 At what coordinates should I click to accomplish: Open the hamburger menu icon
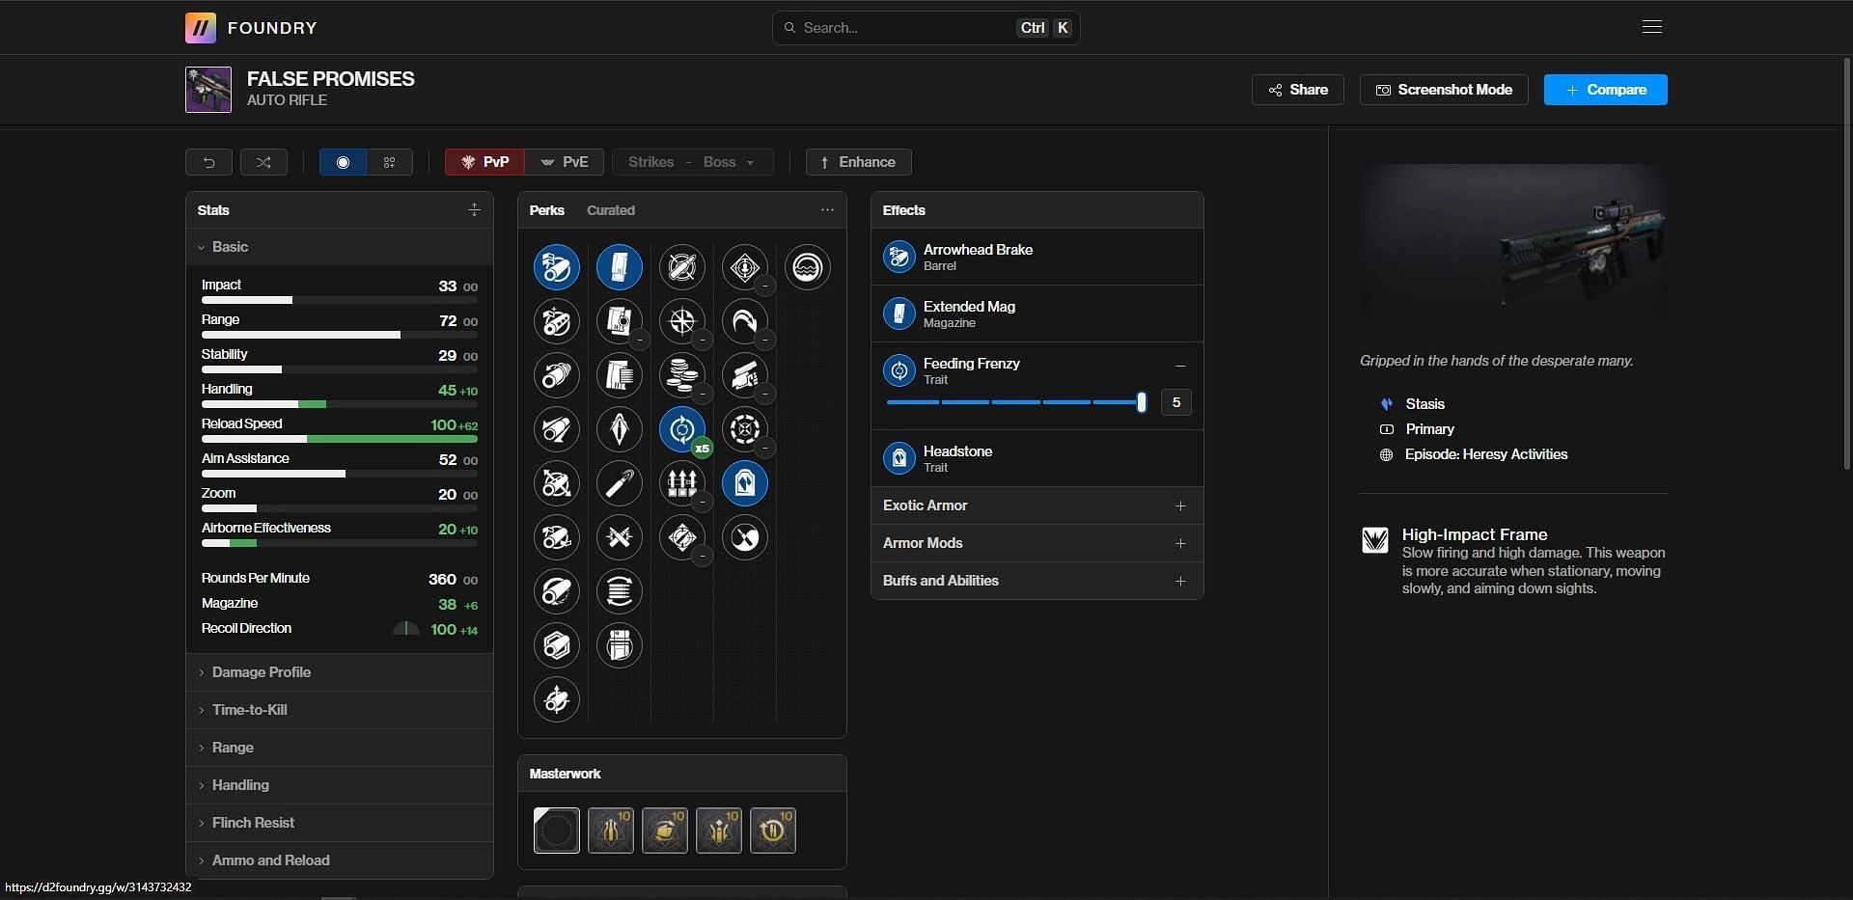[1651, 27]
